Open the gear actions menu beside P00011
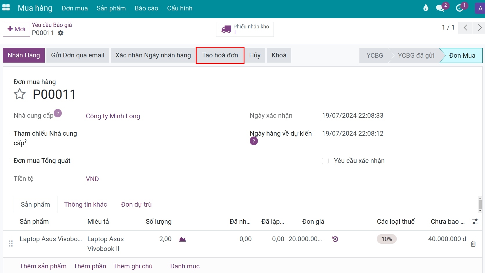Viewport: 485px width, 273px height. point(60,33)
